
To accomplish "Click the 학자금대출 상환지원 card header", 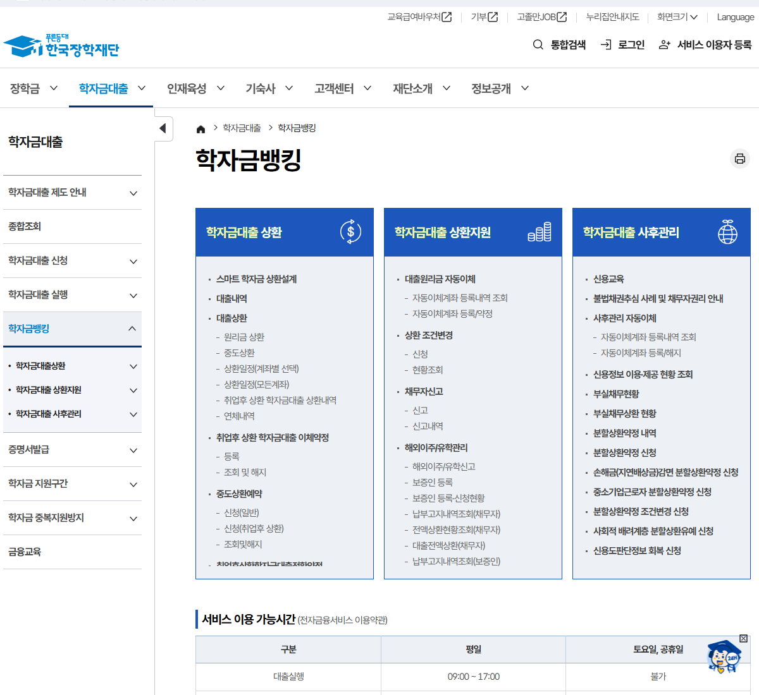I will coord(473,232).
